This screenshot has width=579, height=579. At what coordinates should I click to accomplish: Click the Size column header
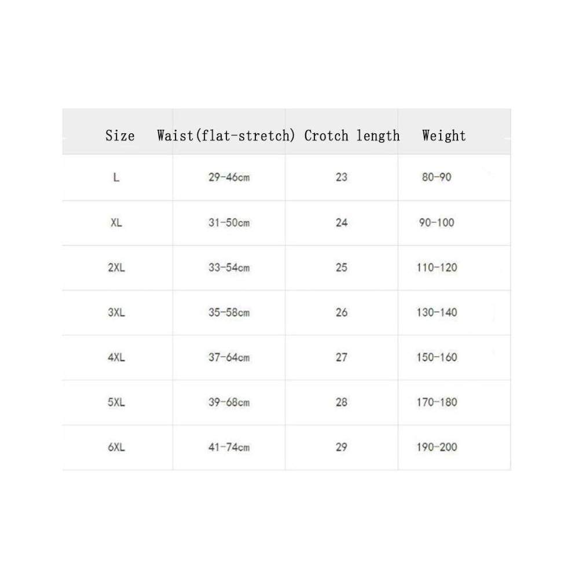[x=120, y=135]
